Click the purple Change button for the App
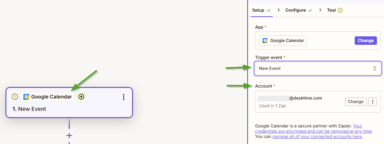The image size is (384, 144). pos(366,41)
